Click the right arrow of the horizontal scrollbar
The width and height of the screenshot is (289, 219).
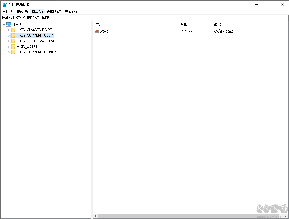[x=286, y=216]
